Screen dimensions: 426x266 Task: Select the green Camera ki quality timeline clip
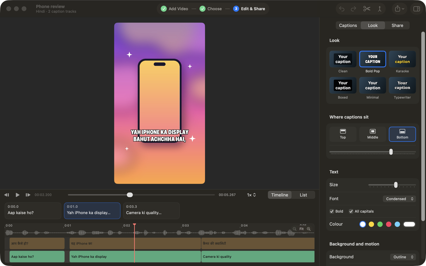click(x=258, y=257)
